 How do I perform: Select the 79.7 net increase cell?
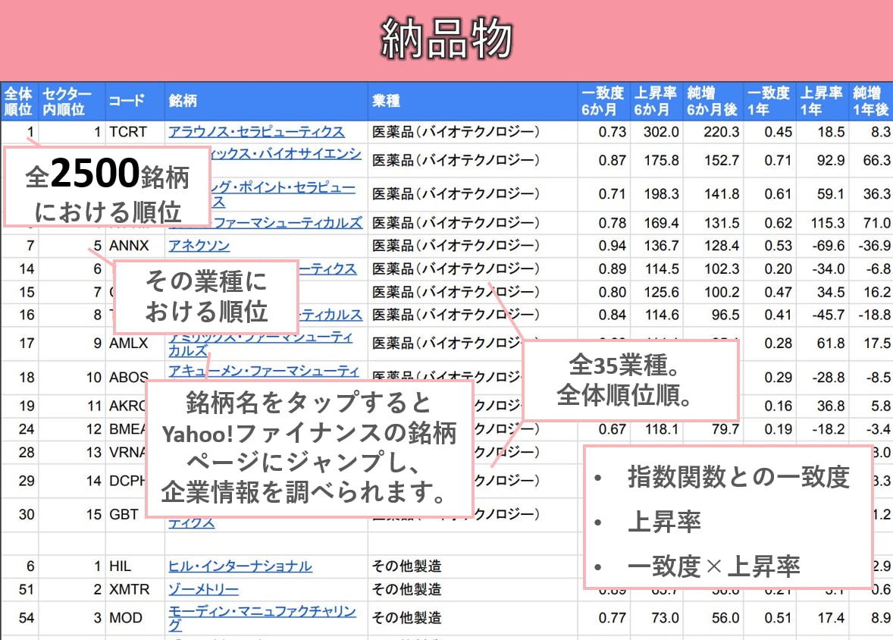(x=713, y=429)
